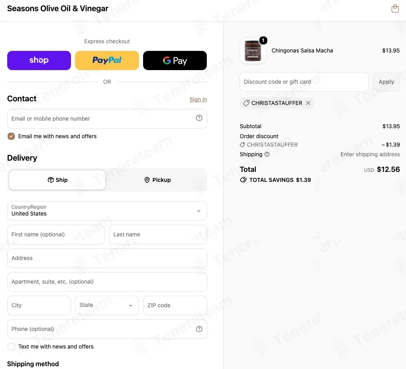Click the Chingonas Salsa Macha product thumbnail

253,51
